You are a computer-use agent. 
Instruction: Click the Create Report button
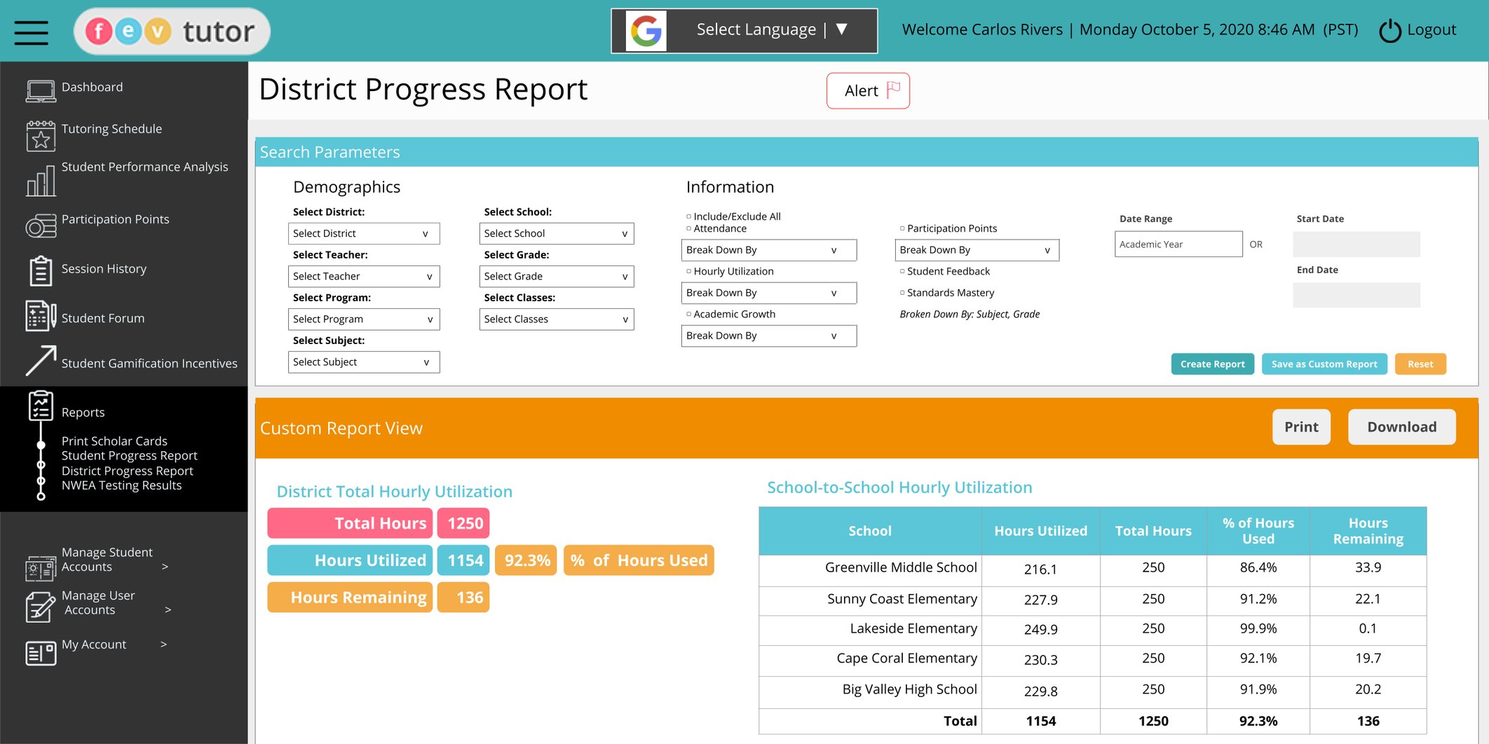click(x=1212, y=364)
